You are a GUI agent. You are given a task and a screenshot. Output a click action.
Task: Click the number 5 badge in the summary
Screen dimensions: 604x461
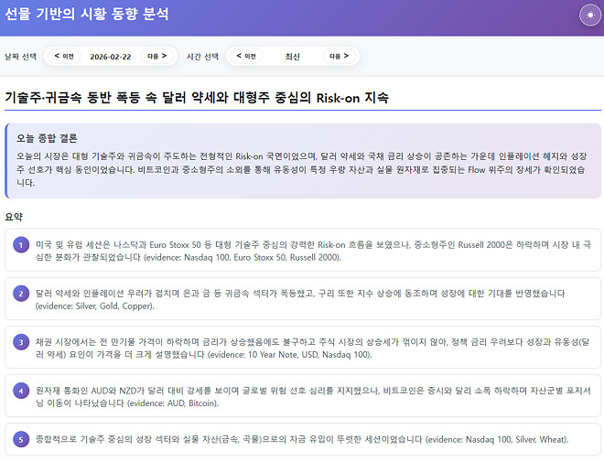click(x=21, y=439)
